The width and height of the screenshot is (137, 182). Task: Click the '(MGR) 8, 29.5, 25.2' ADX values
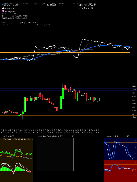point(28,23)
